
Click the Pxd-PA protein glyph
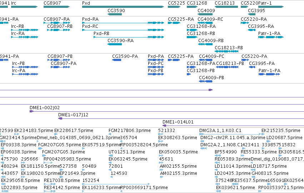tap(156, 60)
